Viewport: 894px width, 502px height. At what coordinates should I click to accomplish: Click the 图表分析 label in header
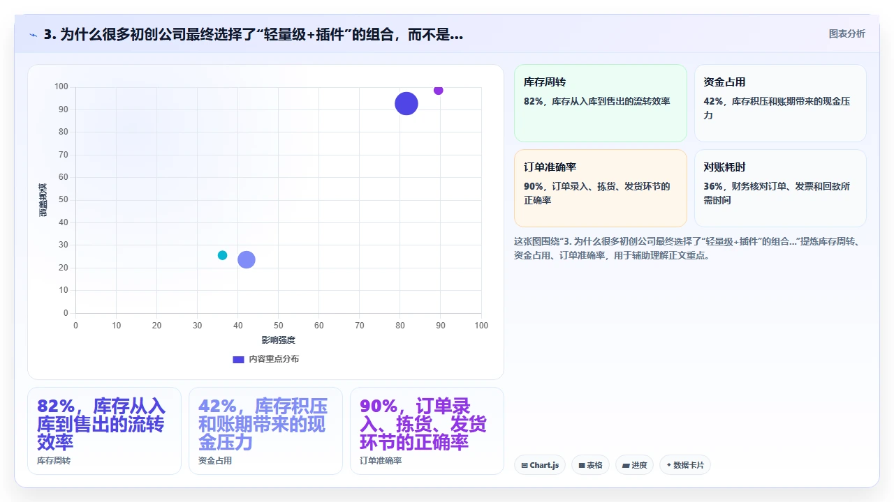(847, 34)
